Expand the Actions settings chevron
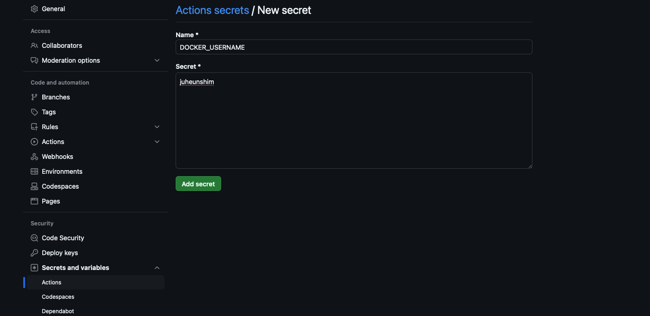Viewport: 650px width, 316px height. click(157, 142)
